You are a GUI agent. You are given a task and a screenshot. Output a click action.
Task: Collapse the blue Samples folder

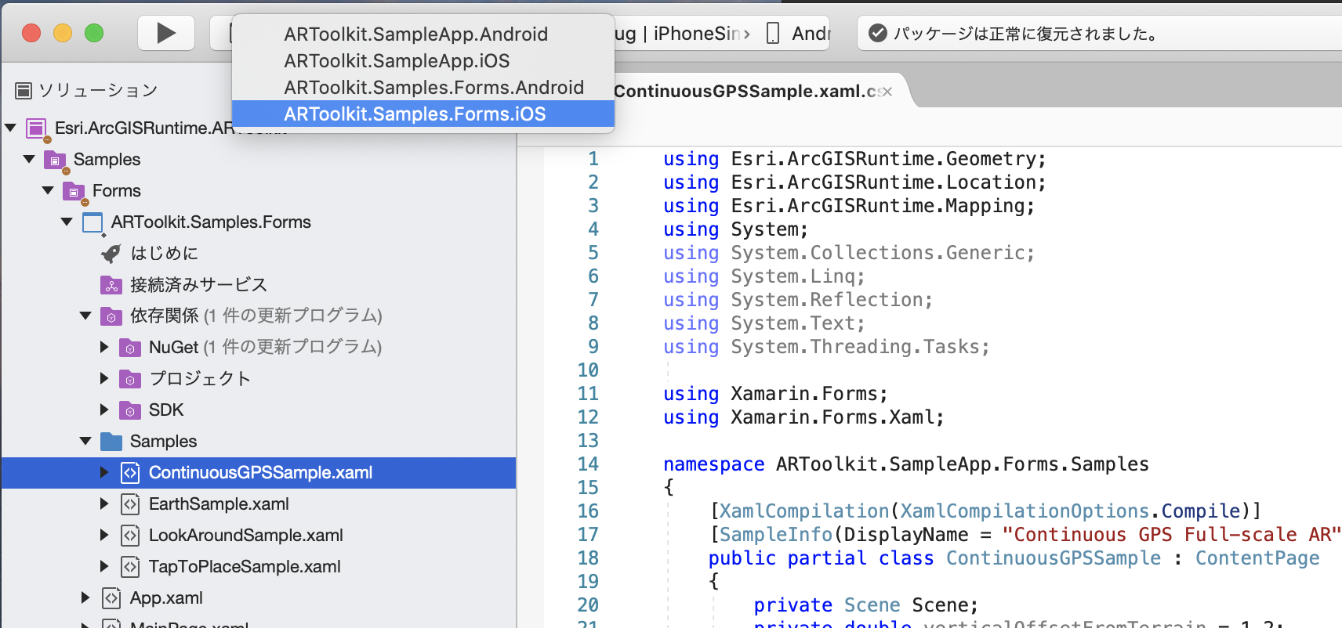point(86,441)
